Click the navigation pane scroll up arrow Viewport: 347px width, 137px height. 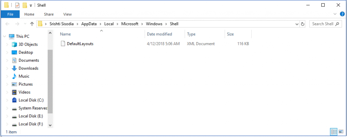50,33
